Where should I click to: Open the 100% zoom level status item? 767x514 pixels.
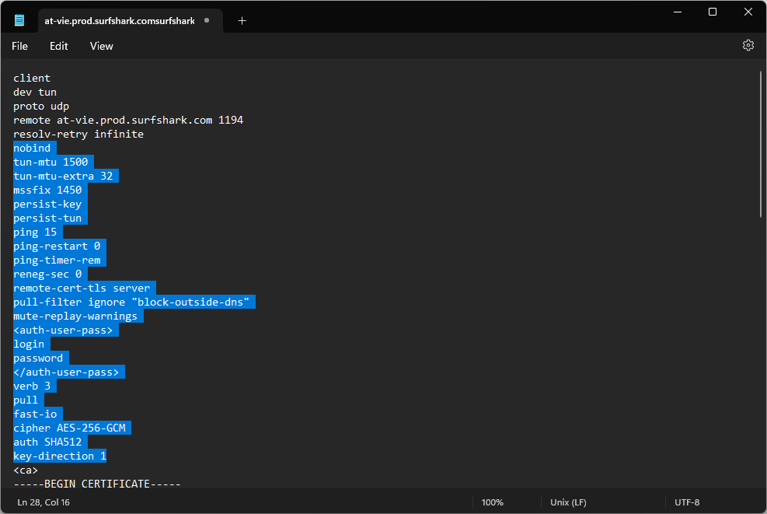click(x=492, y=502)
